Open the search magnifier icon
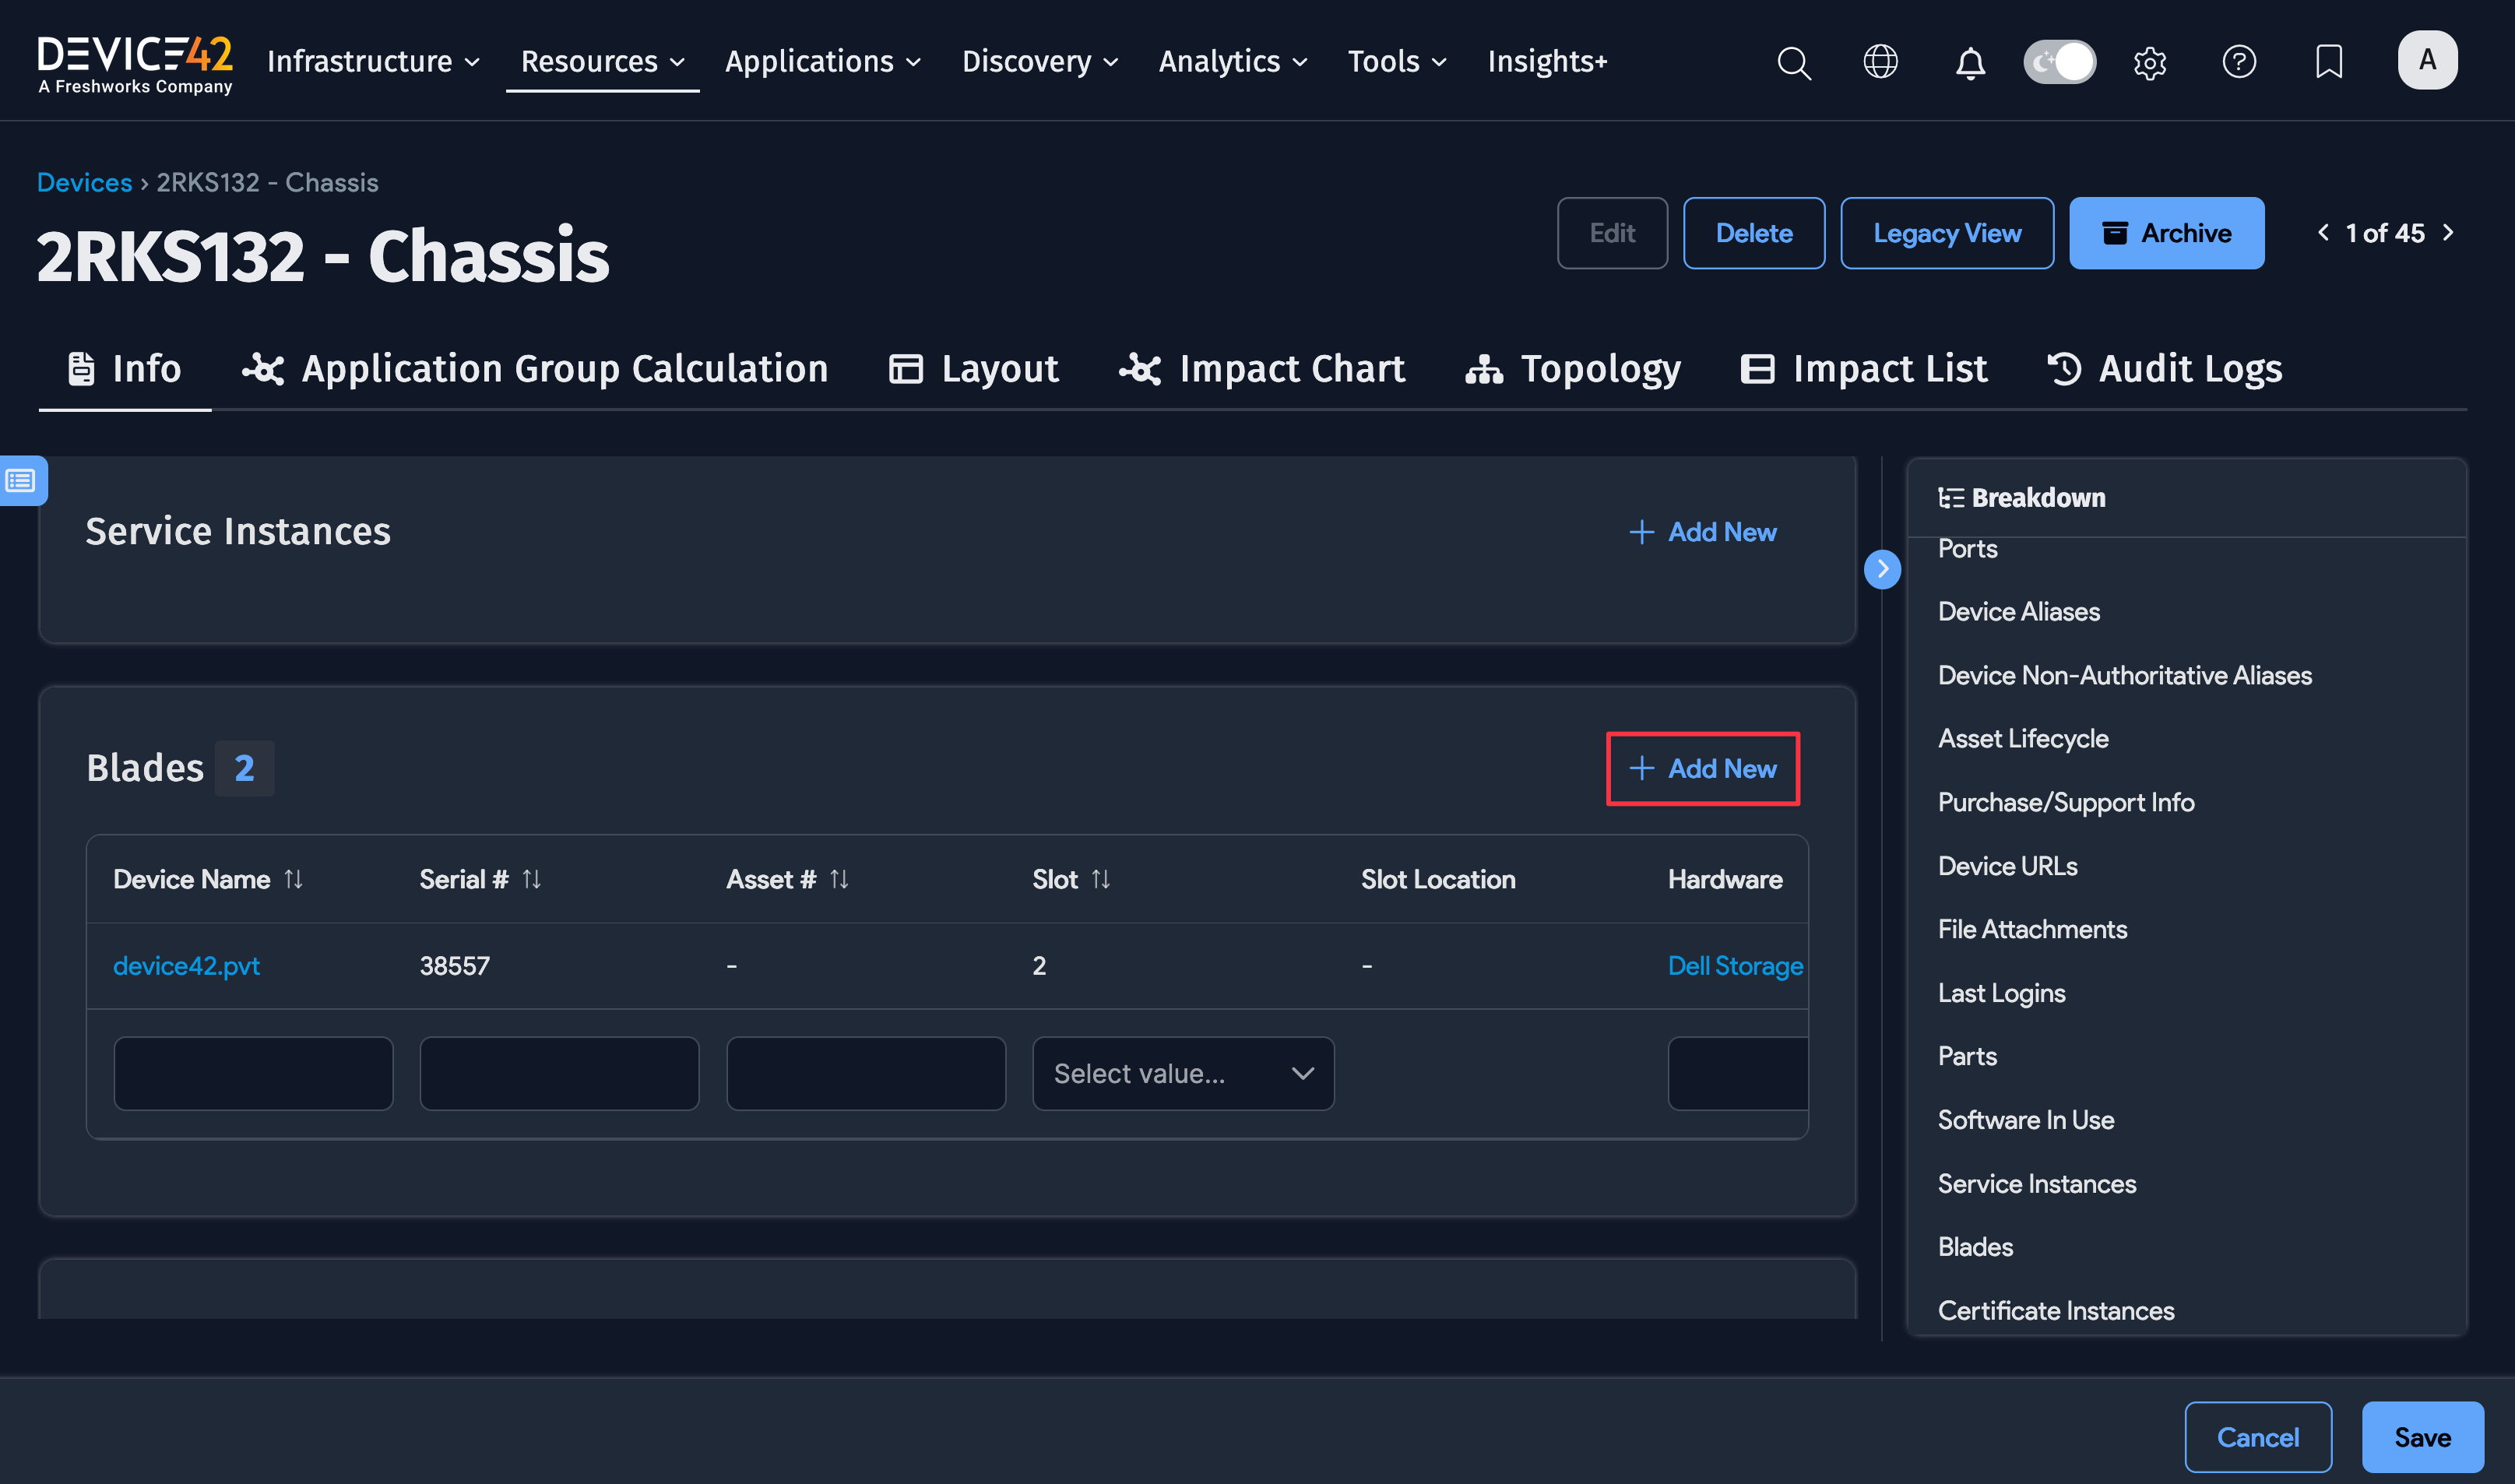 [1794, 62]
